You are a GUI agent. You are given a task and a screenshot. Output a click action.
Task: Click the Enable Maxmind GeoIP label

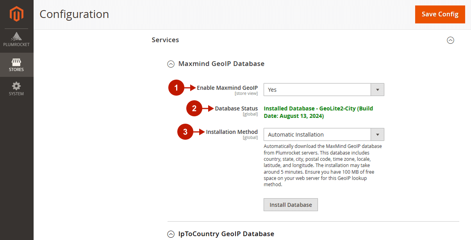point(227,88)
